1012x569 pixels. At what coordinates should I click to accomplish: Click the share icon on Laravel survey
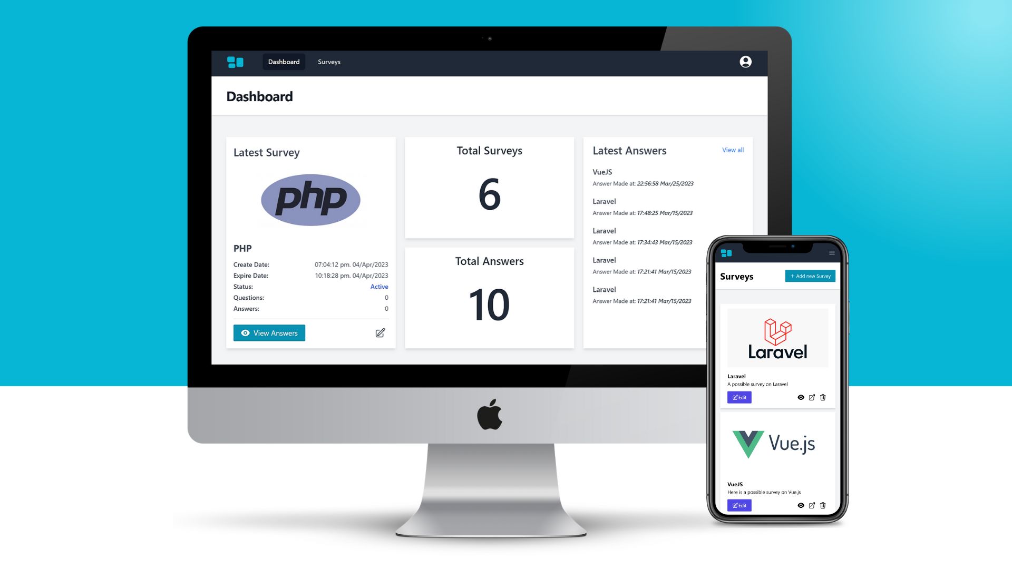tap(812, 397)
